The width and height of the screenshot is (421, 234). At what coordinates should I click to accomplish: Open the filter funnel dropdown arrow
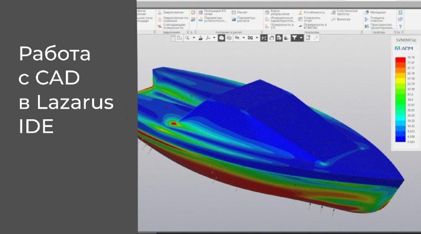pos(301,38)
